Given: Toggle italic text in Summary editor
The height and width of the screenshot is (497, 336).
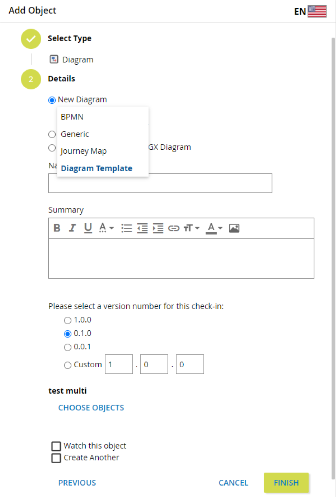Looking at the screenshot, I should pos(72,228).
